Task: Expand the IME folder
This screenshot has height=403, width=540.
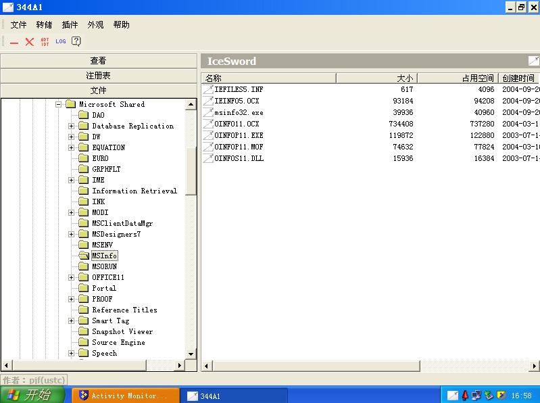Action: coord(71,180)
